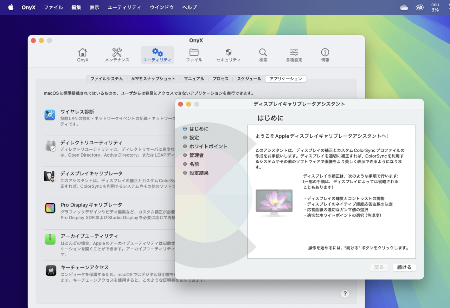The image size is (450, 308).
Task: Select the ホワイトポイント step
Action: [x=205, y=146]
